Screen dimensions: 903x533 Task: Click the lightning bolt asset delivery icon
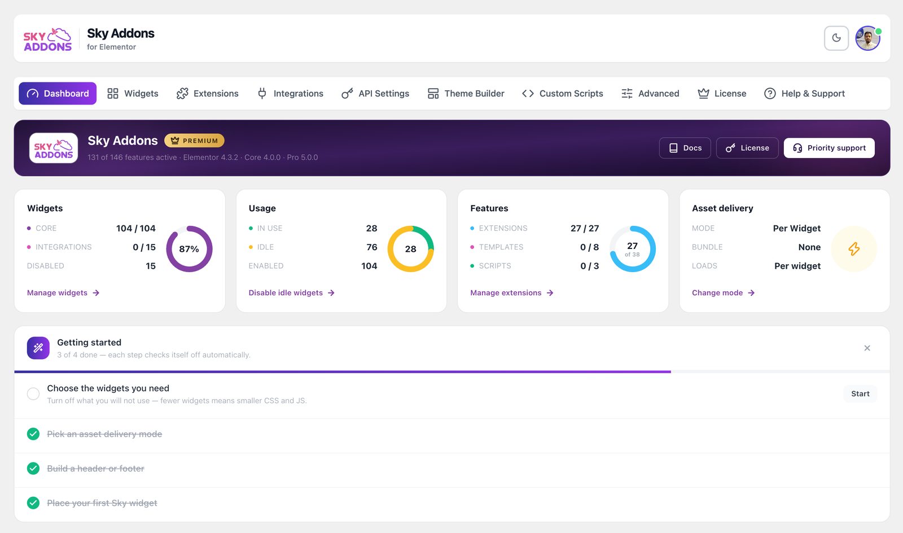pos(854,249)
